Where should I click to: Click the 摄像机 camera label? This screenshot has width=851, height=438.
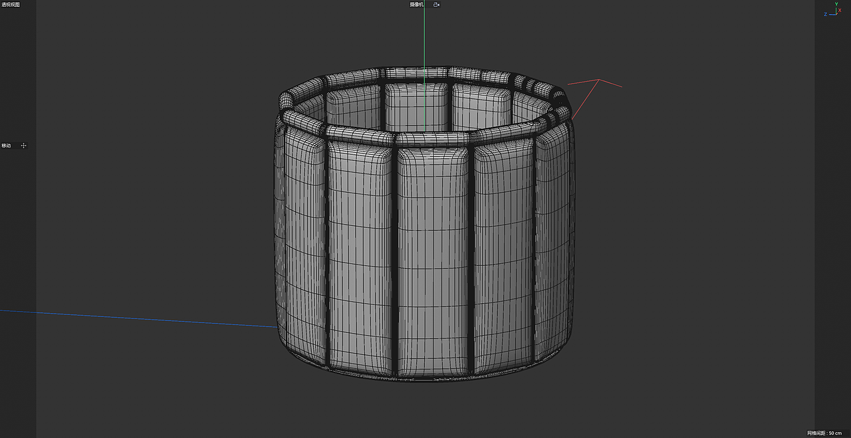416,5
